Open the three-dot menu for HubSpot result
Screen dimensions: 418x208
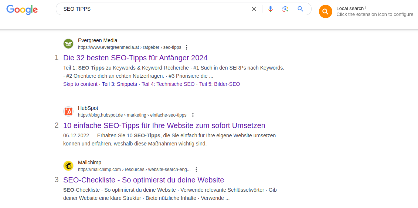pos(193,115)
